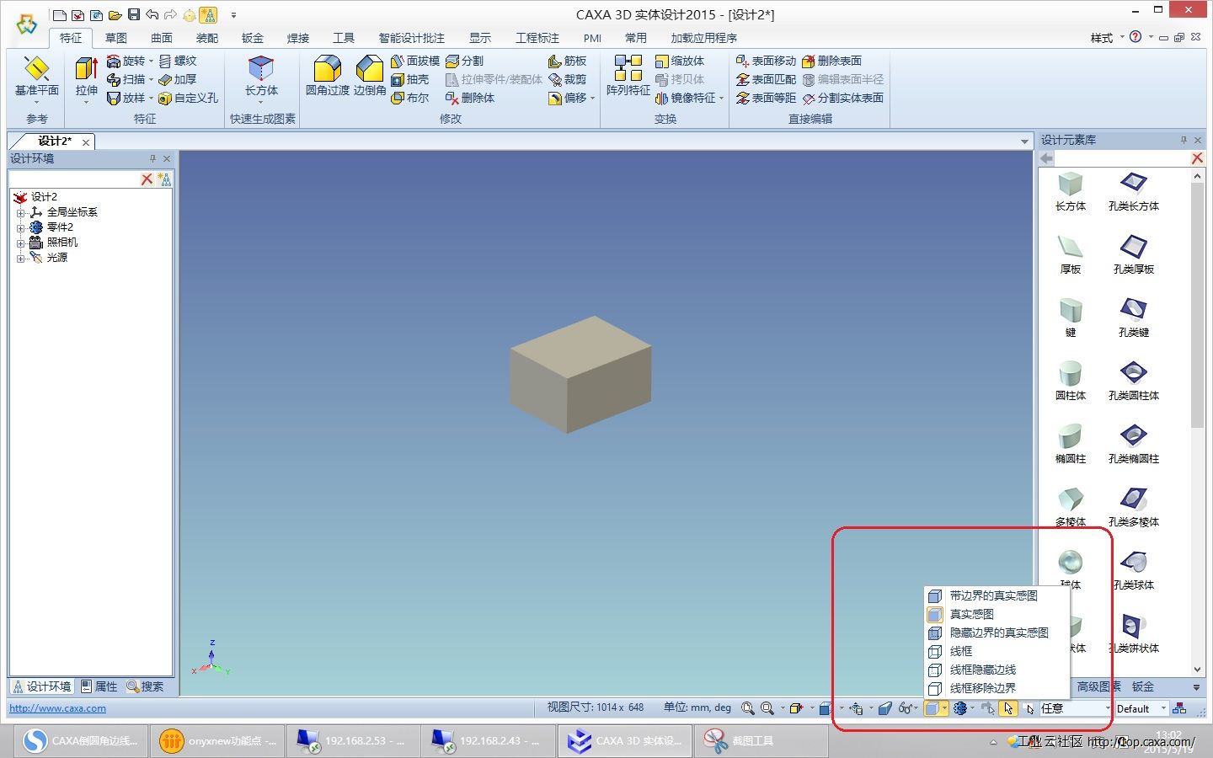
Task: Pick the 厚板 slab catalog element
Action: click(x=1070, y=255)
